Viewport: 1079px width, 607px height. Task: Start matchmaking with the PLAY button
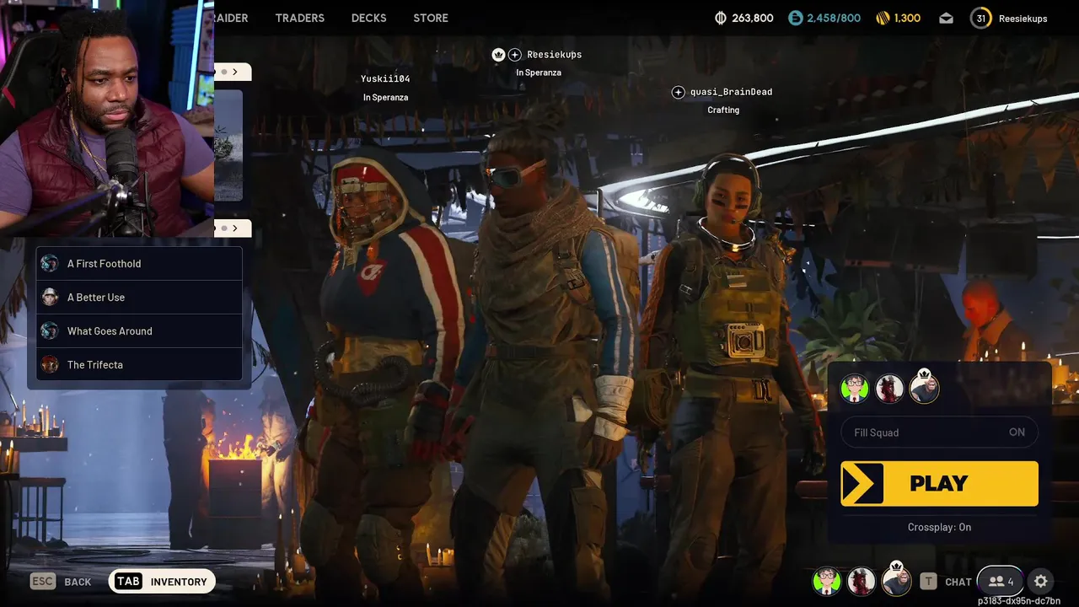[939, 483]
